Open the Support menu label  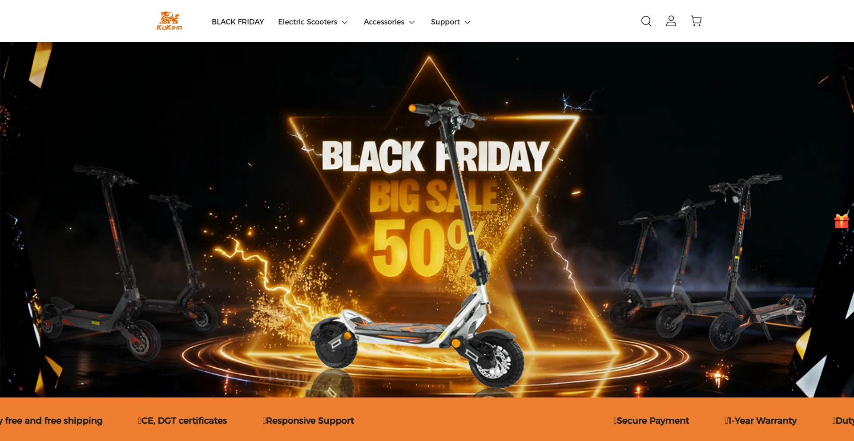click(x=445, y=22)
